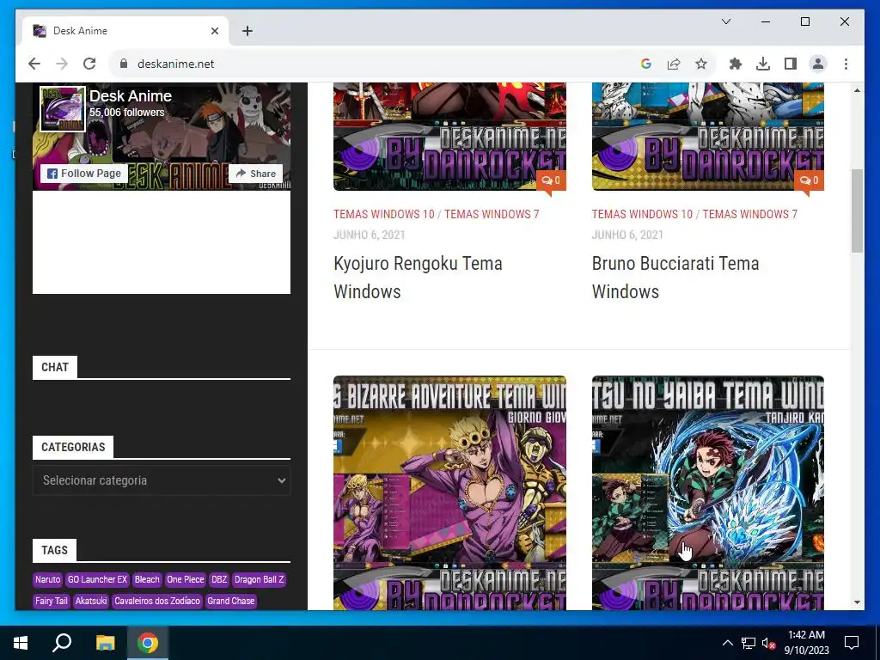Select the Desk Anime tab
The image size is (880, 660).
coord(125,31)
